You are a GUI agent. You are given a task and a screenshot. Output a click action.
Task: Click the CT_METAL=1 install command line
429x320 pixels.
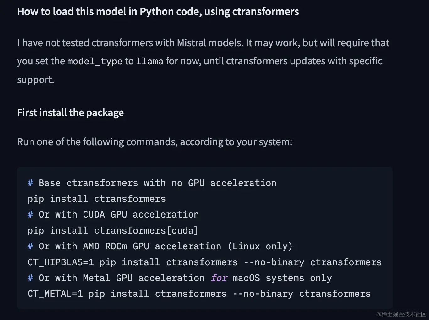(199, 294)
